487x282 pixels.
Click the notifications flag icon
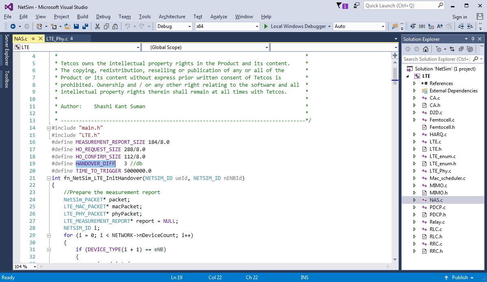click(342, 6)
